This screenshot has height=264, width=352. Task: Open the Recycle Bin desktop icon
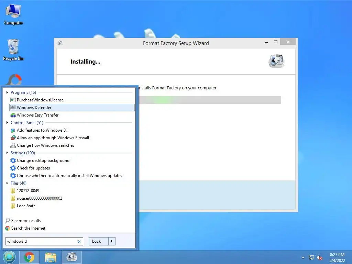click(13, 49)
